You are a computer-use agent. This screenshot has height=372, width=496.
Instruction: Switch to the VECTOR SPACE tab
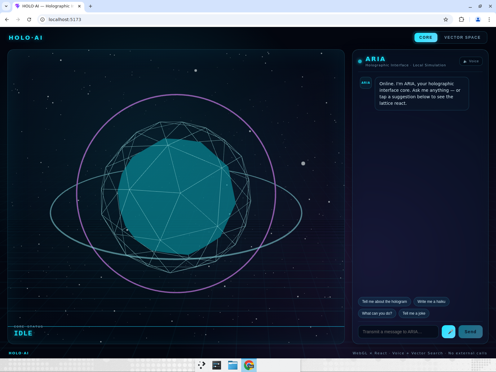pyautogui.click(x=462, y=38)
